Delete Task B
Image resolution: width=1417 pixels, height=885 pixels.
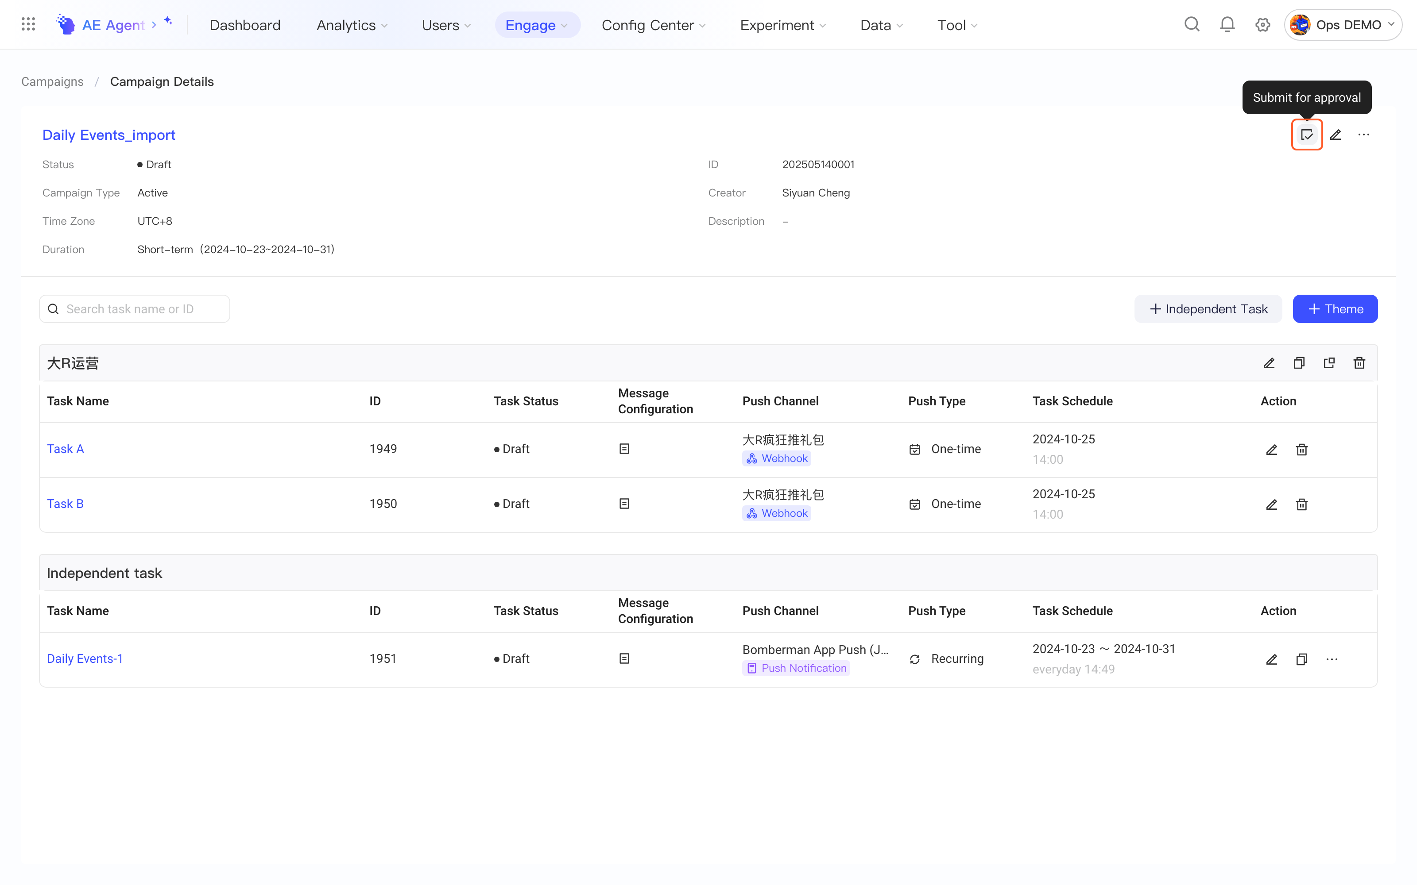click(x=1302, y=504)
